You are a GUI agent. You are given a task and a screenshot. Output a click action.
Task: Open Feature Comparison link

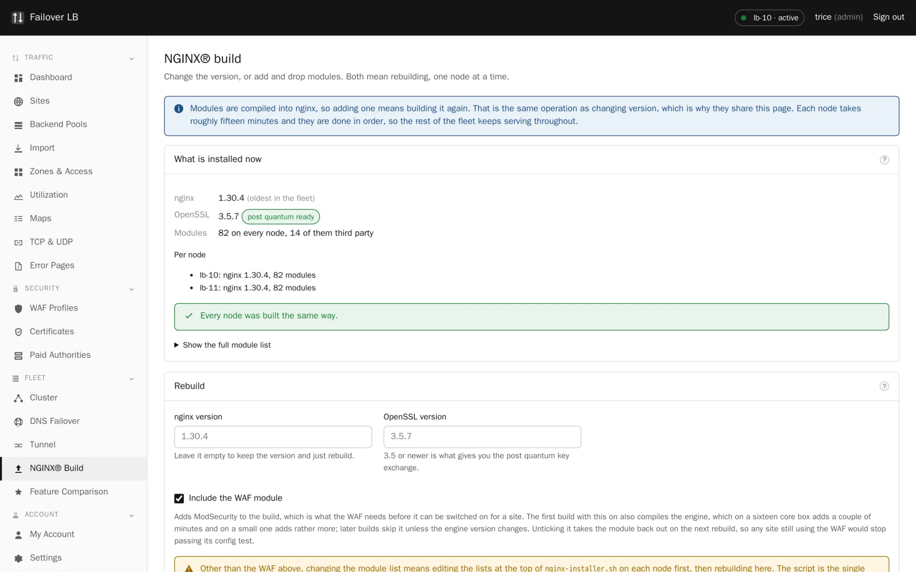(x=73, y=492)
